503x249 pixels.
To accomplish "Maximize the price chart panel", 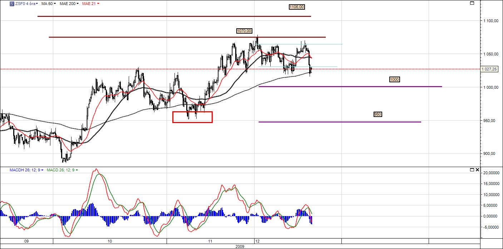I will [472, 3].
